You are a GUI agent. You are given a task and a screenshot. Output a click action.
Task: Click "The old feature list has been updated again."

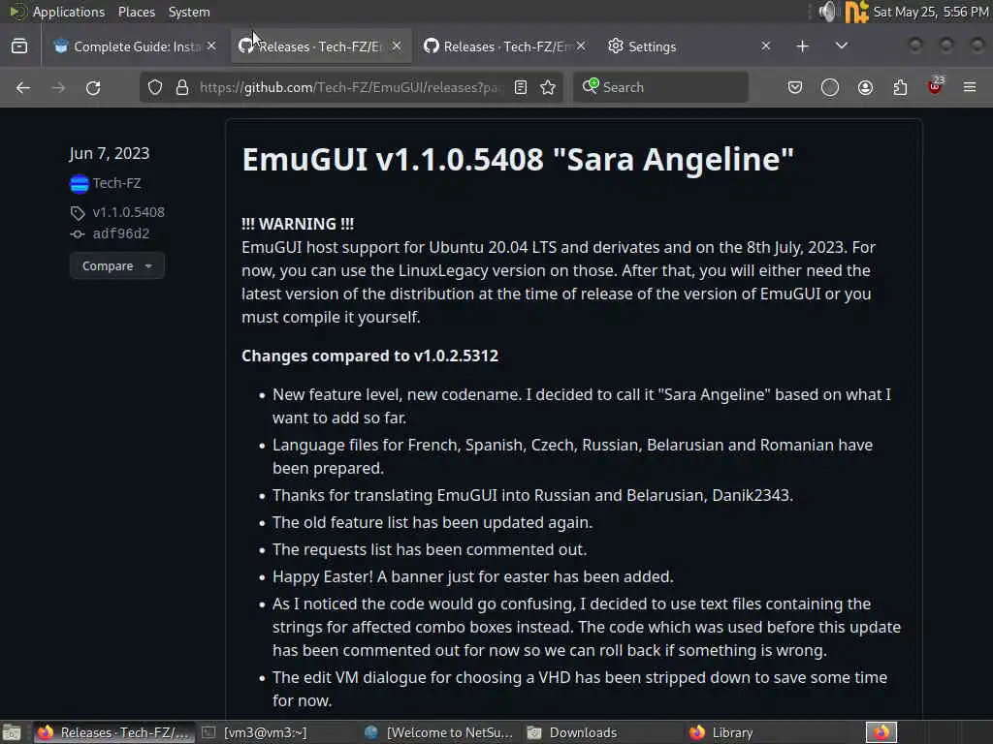pyautogui.click(x=432, y=522)
